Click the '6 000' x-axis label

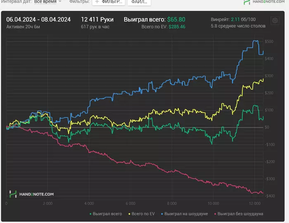130,204
